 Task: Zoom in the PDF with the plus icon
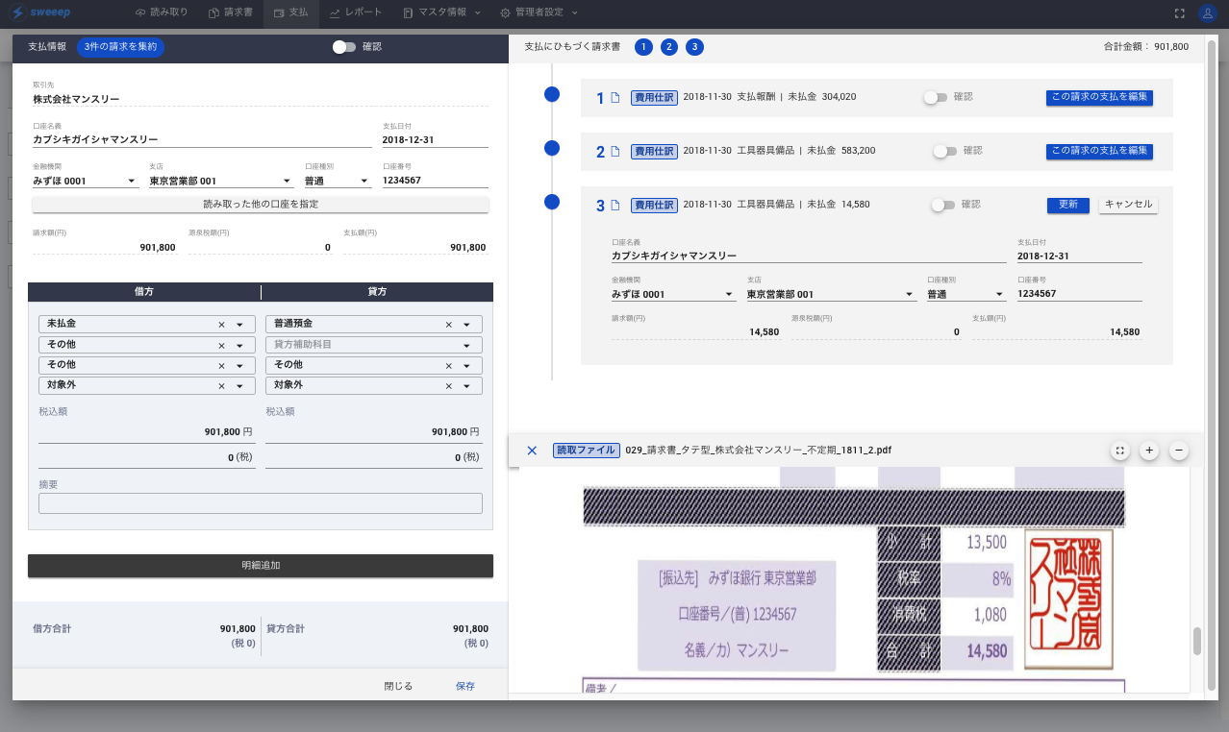point(1149,451)
